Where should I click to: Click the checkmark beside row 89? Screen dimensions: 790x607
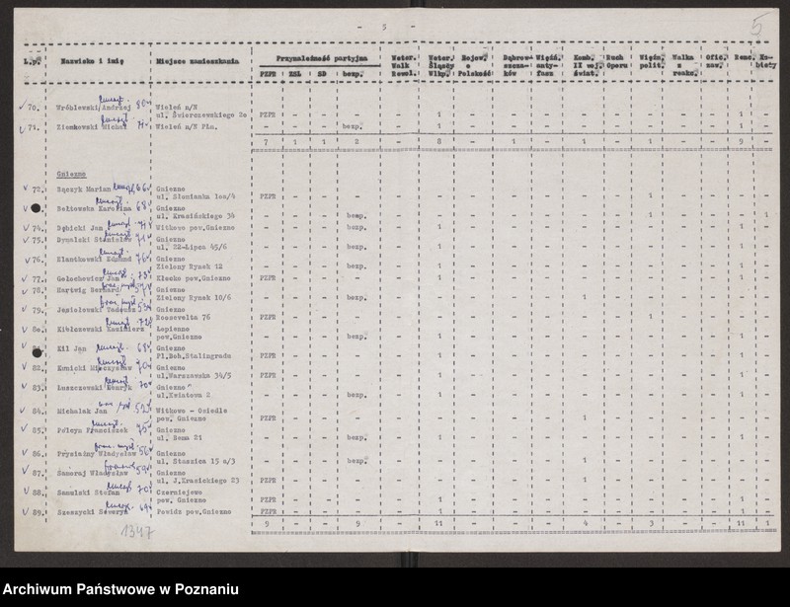coord(24,511)
